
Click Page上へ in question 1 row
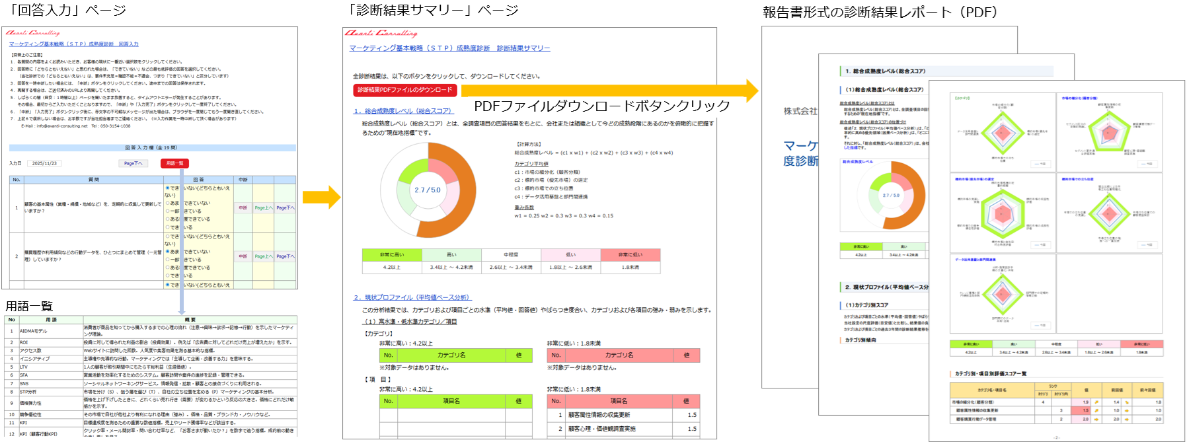[263, 207]
